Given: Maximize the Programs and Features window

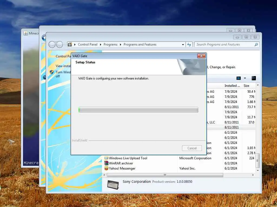Looking at the screenshot, I should (x=246, y=37).
